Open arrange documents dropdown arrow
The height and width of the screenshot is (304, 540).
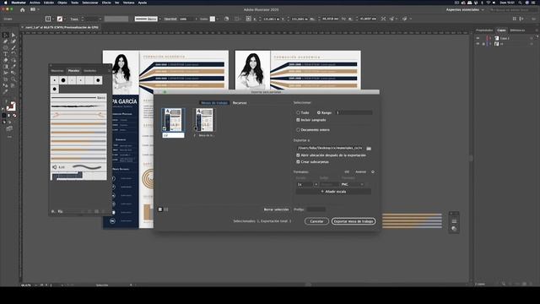pyautogui.click(x=38, y=9)
